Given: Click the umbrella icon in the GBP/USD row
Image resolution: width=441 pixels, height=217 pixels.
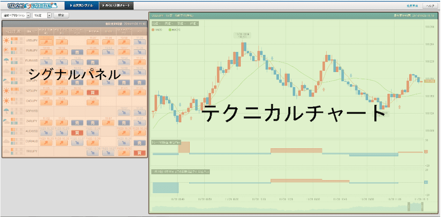Looking at the screenshot, I should pyautogui.click(x=7, y=111).
